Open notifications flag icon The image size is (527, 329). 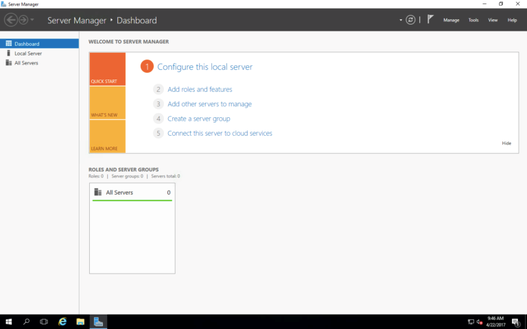(x=430, y=19)
